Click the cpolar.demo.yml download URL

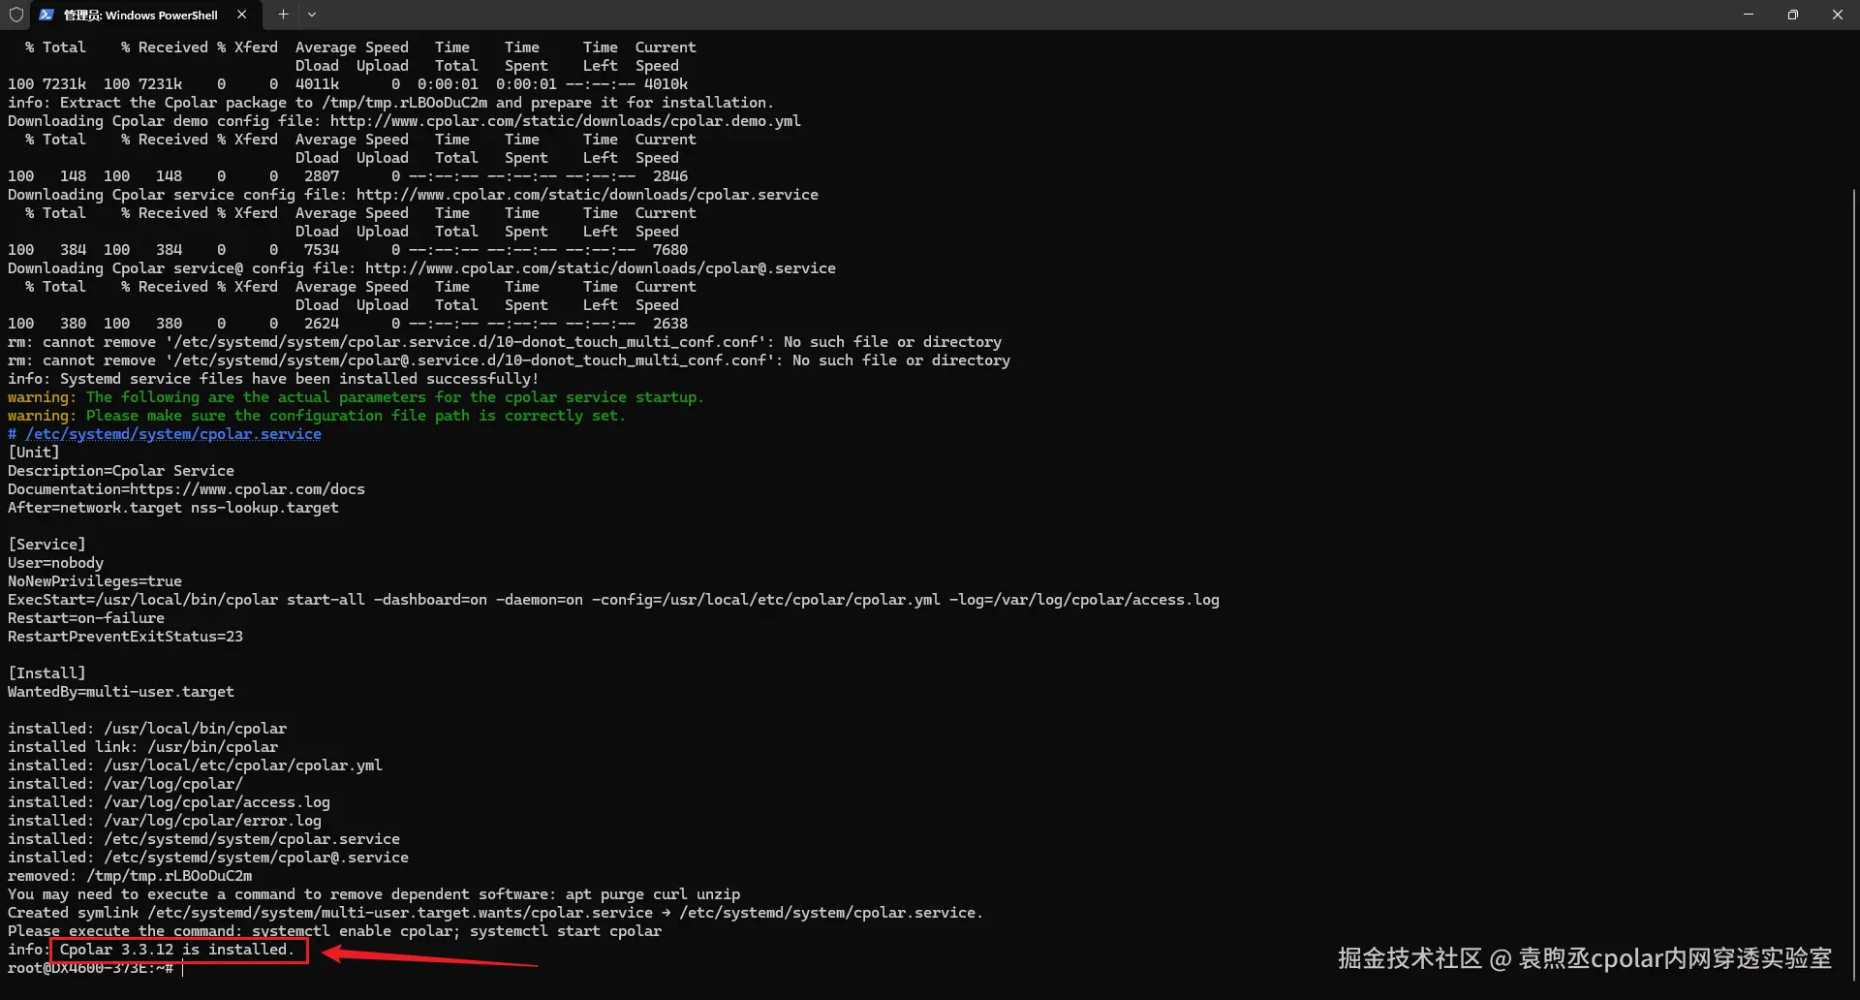tap(566, 121)
